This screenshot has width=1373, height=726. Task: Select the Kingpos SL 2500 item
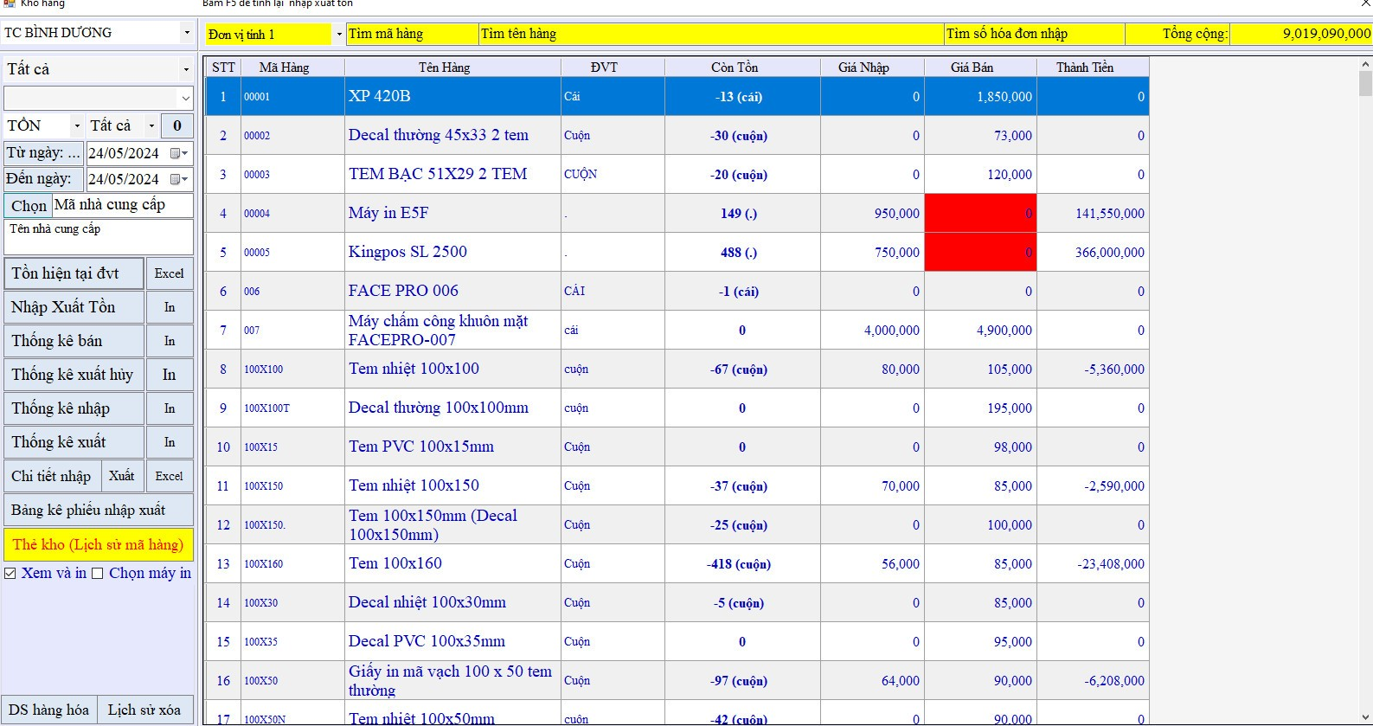click(x=677, y=252)
